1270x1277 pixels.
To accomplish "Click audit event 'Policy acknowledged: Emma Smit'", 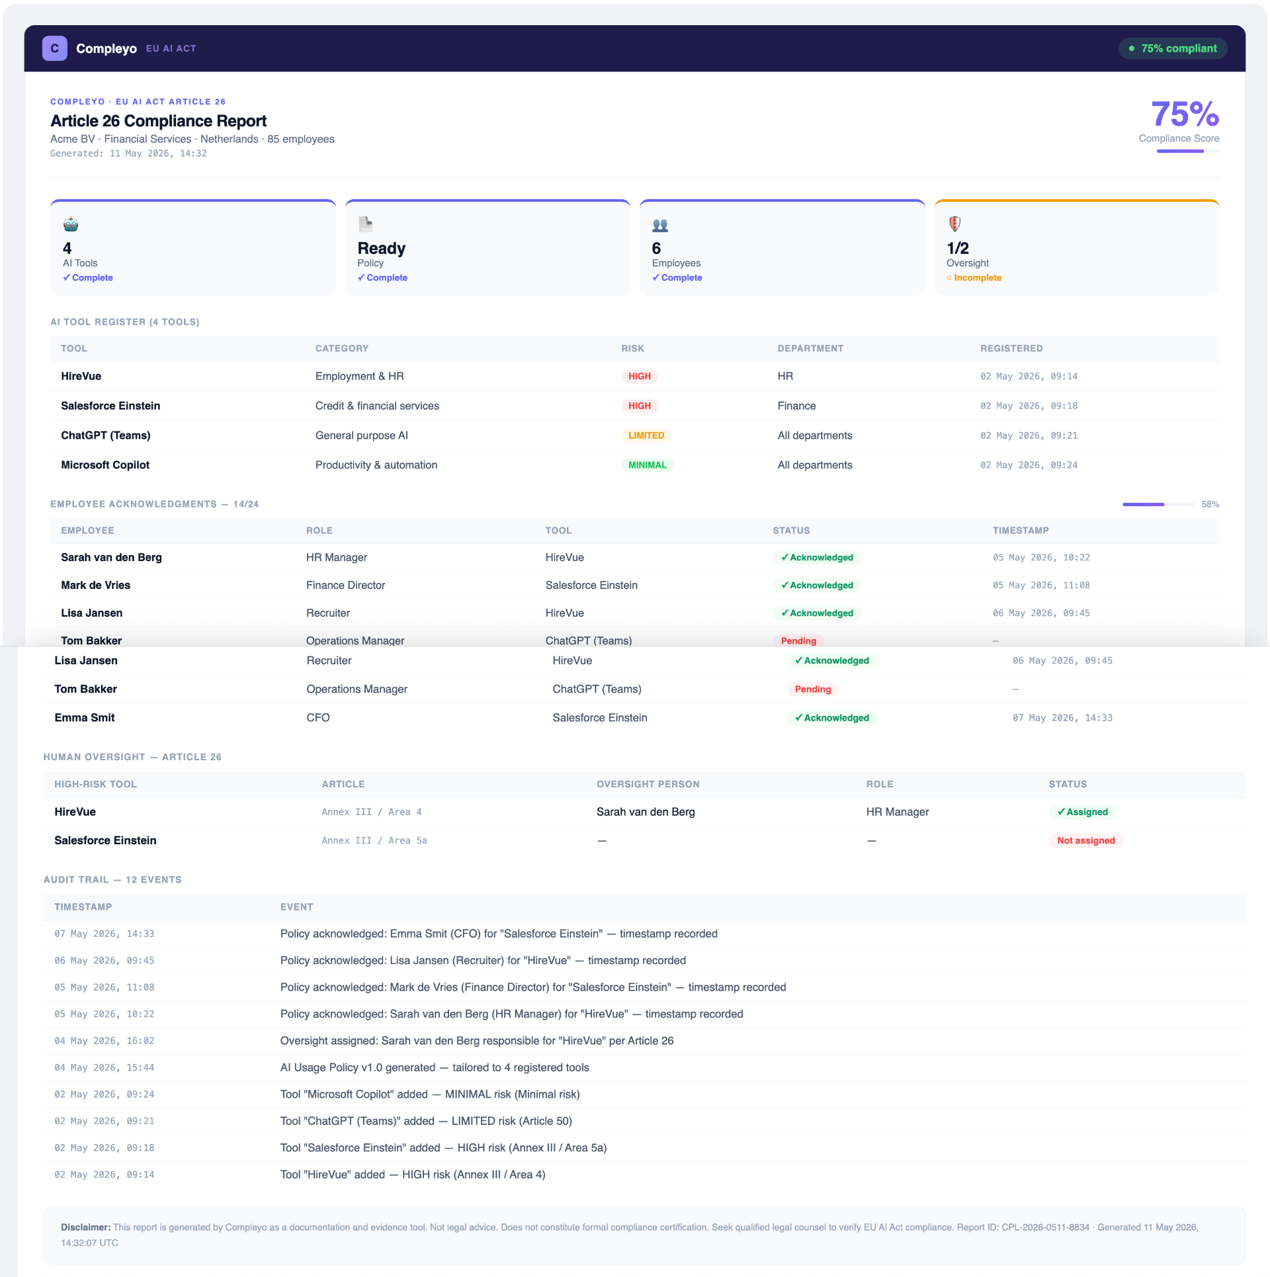I will click(499, 934).
